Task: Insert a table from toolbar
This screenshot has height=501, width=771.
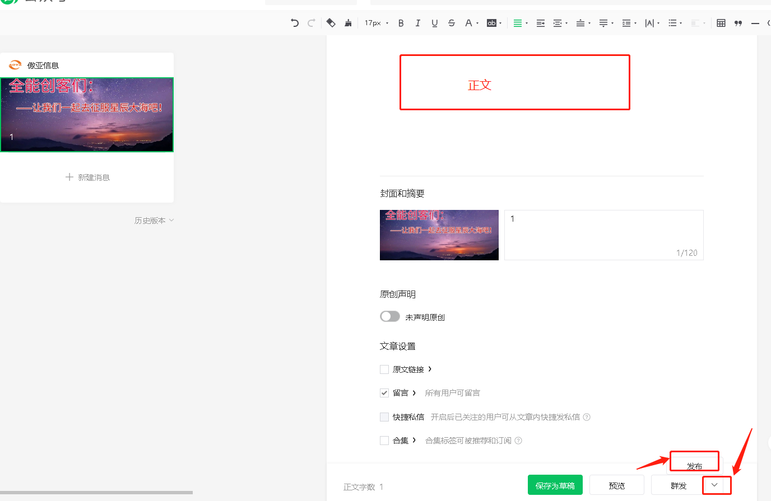Action: point(721,23)
